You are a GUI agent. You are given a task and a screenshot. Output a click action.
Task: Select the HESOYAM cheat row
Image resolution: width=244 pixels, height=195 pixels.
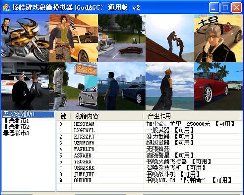tap(149, 124)
